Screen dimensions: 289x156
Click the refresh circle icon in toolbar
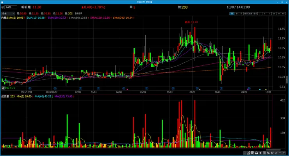tap(276, 153)
